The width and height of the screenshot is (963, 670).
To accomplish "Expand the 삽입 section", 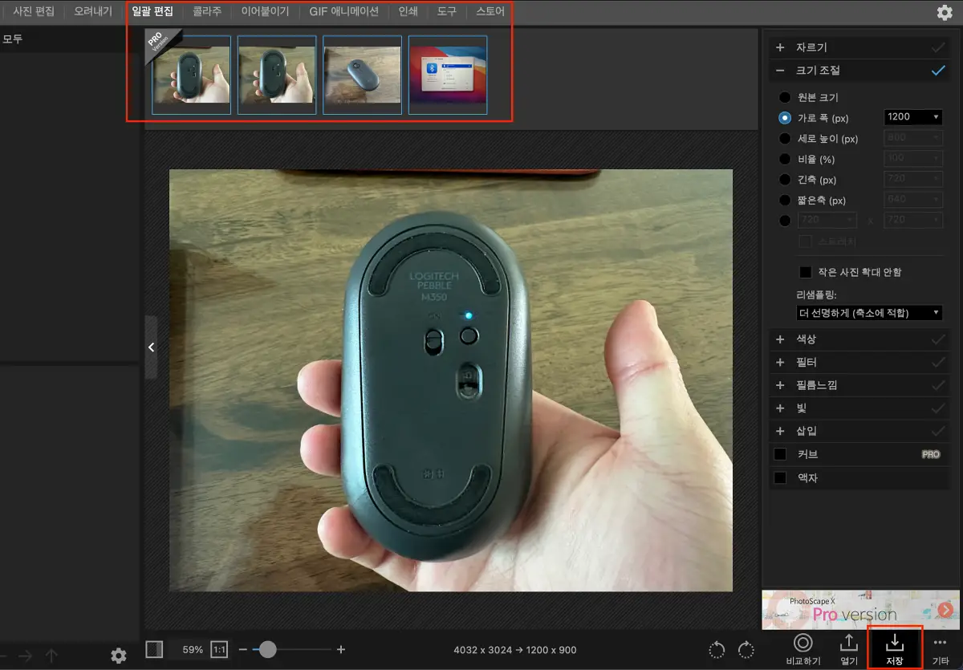I will 780,431.
